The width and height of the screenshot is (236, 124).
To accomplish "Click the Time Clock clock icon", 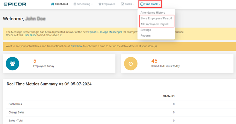I will point(142,4).
